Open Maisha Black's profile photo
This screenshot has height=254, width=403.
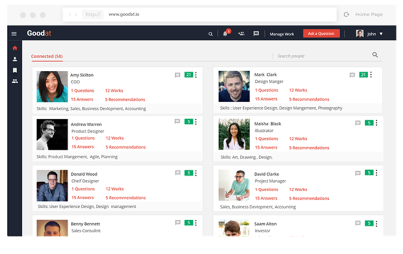click(x=234, y=134)
